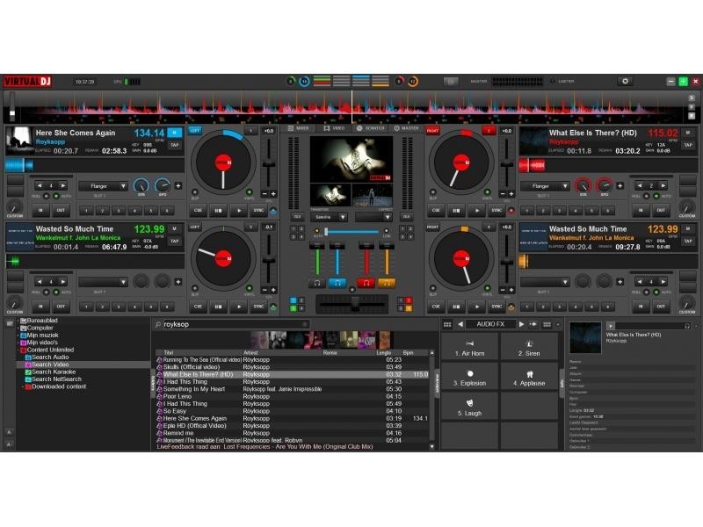Open the empty effect dropdown on orange deck
Image resolution: width=703 pixels, height=527 pixels.
(544, 282)
